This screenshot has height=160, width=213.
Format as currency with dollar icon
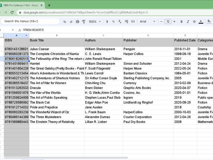107,22
